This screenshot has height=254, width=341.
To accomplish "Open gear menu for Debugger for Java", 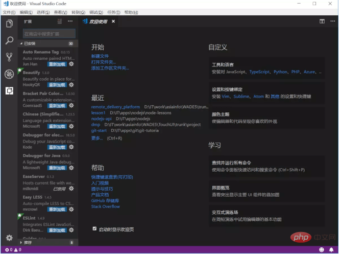I will pos(71,168).
